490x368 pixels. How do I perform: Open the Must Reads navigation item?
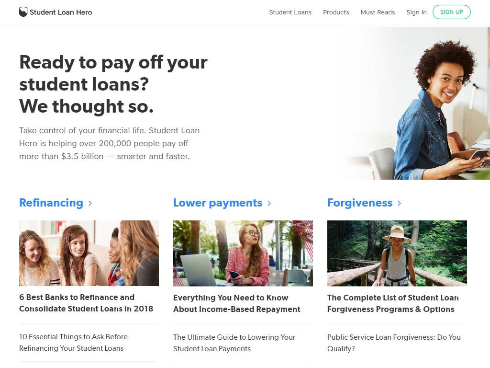coord(378,12)
